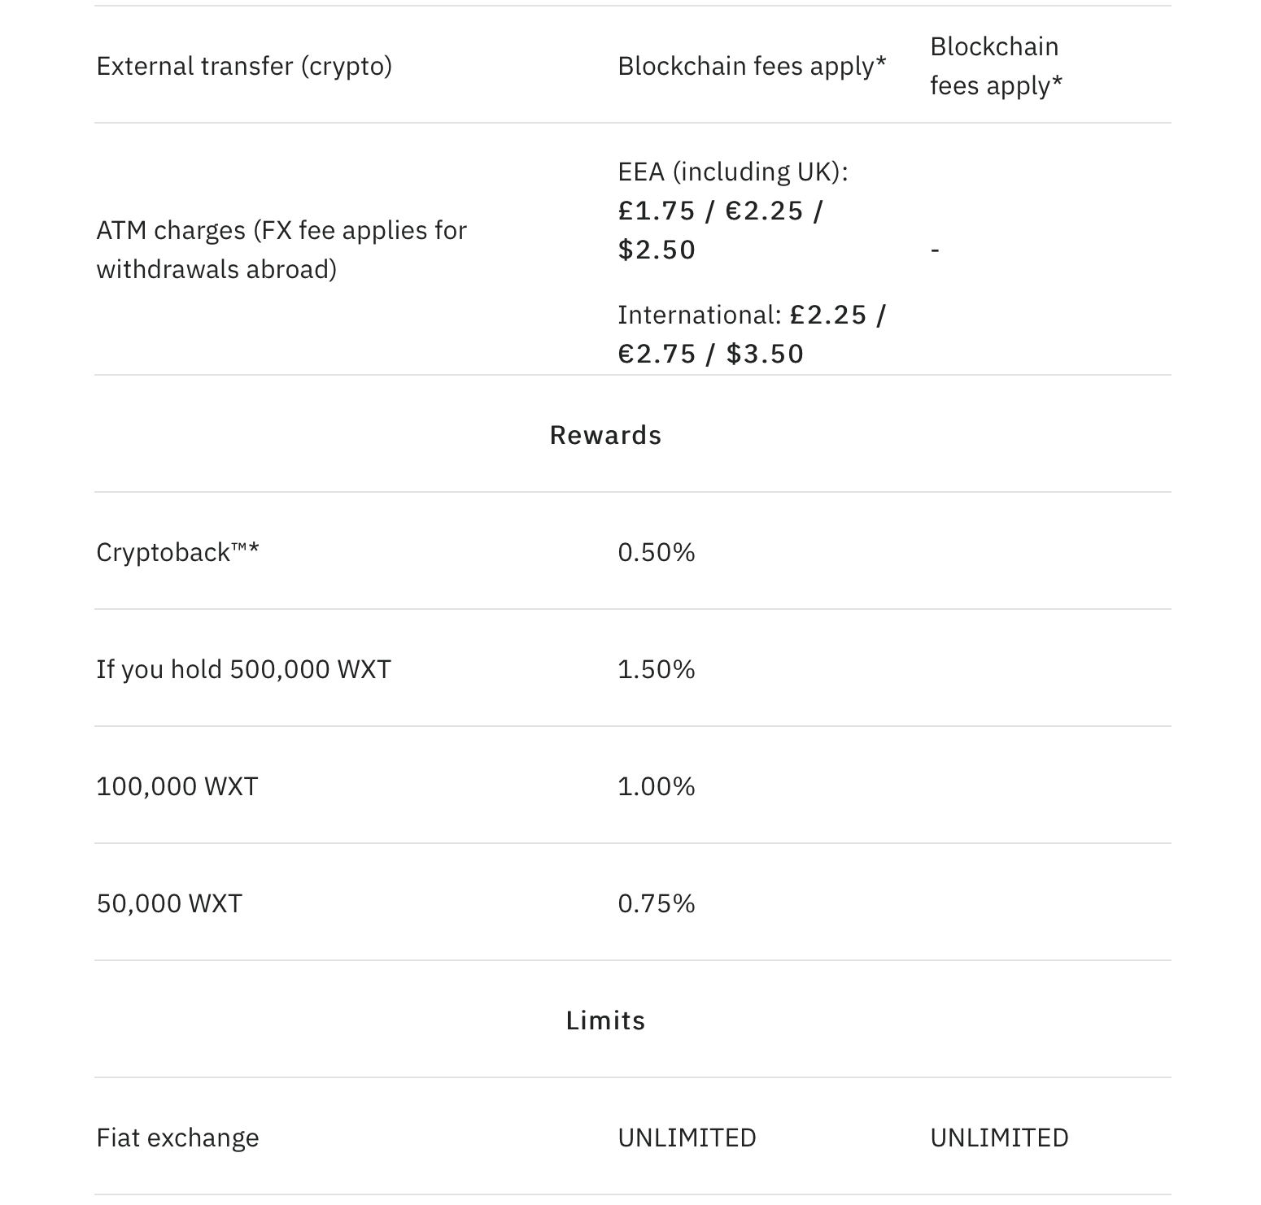Select the Fiat exchange row label
This screenshot has height=1205, width=1261.
pyautogui.click(x=177, y=1138)
